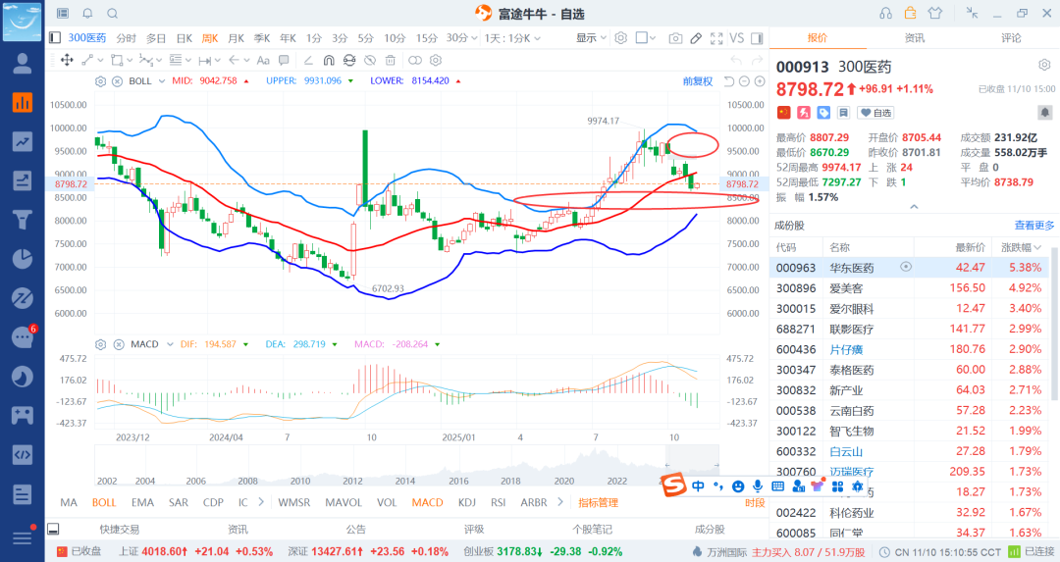Enable the magnet snap tool
Viewport: 1060px width, 562px height.
click(x=329, y=60)
